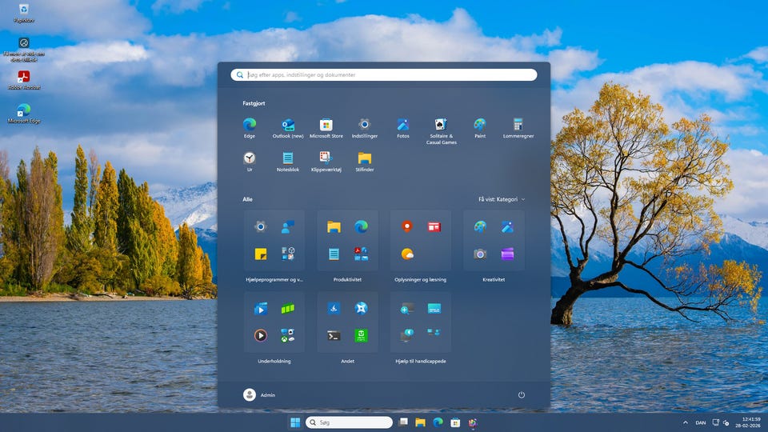Open Notepad icon in Produktivitet group
The image size is (768, 432).
(x=334, y=254)
